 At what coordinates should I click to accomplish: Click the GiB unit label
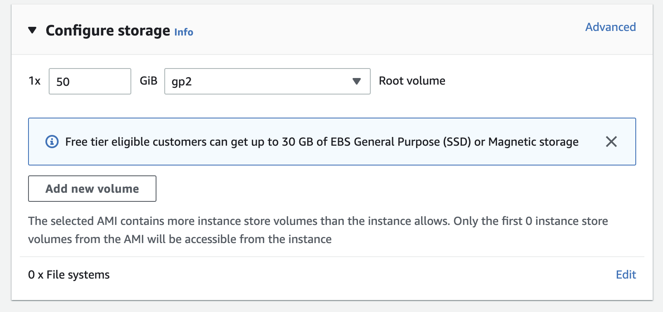pyautogui.click(x=148, y=81)
